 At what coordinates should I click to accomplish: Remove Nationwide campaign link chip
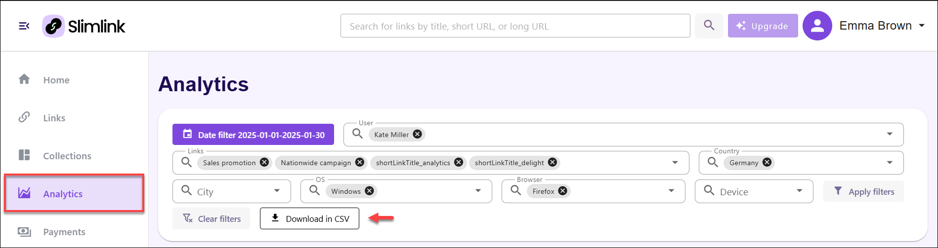click(360, 162)
